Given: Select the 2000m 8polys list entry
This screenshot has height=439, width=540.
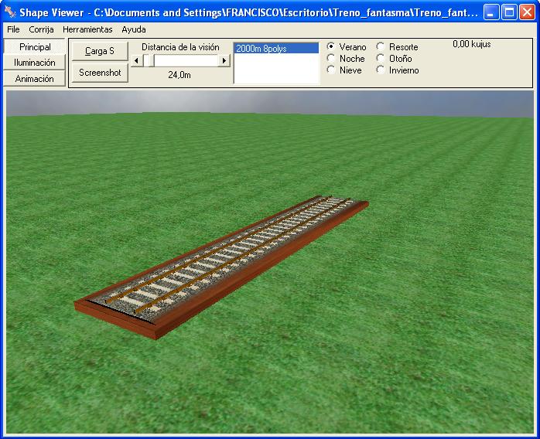Looking at the screenshot, I should (275, 49).
